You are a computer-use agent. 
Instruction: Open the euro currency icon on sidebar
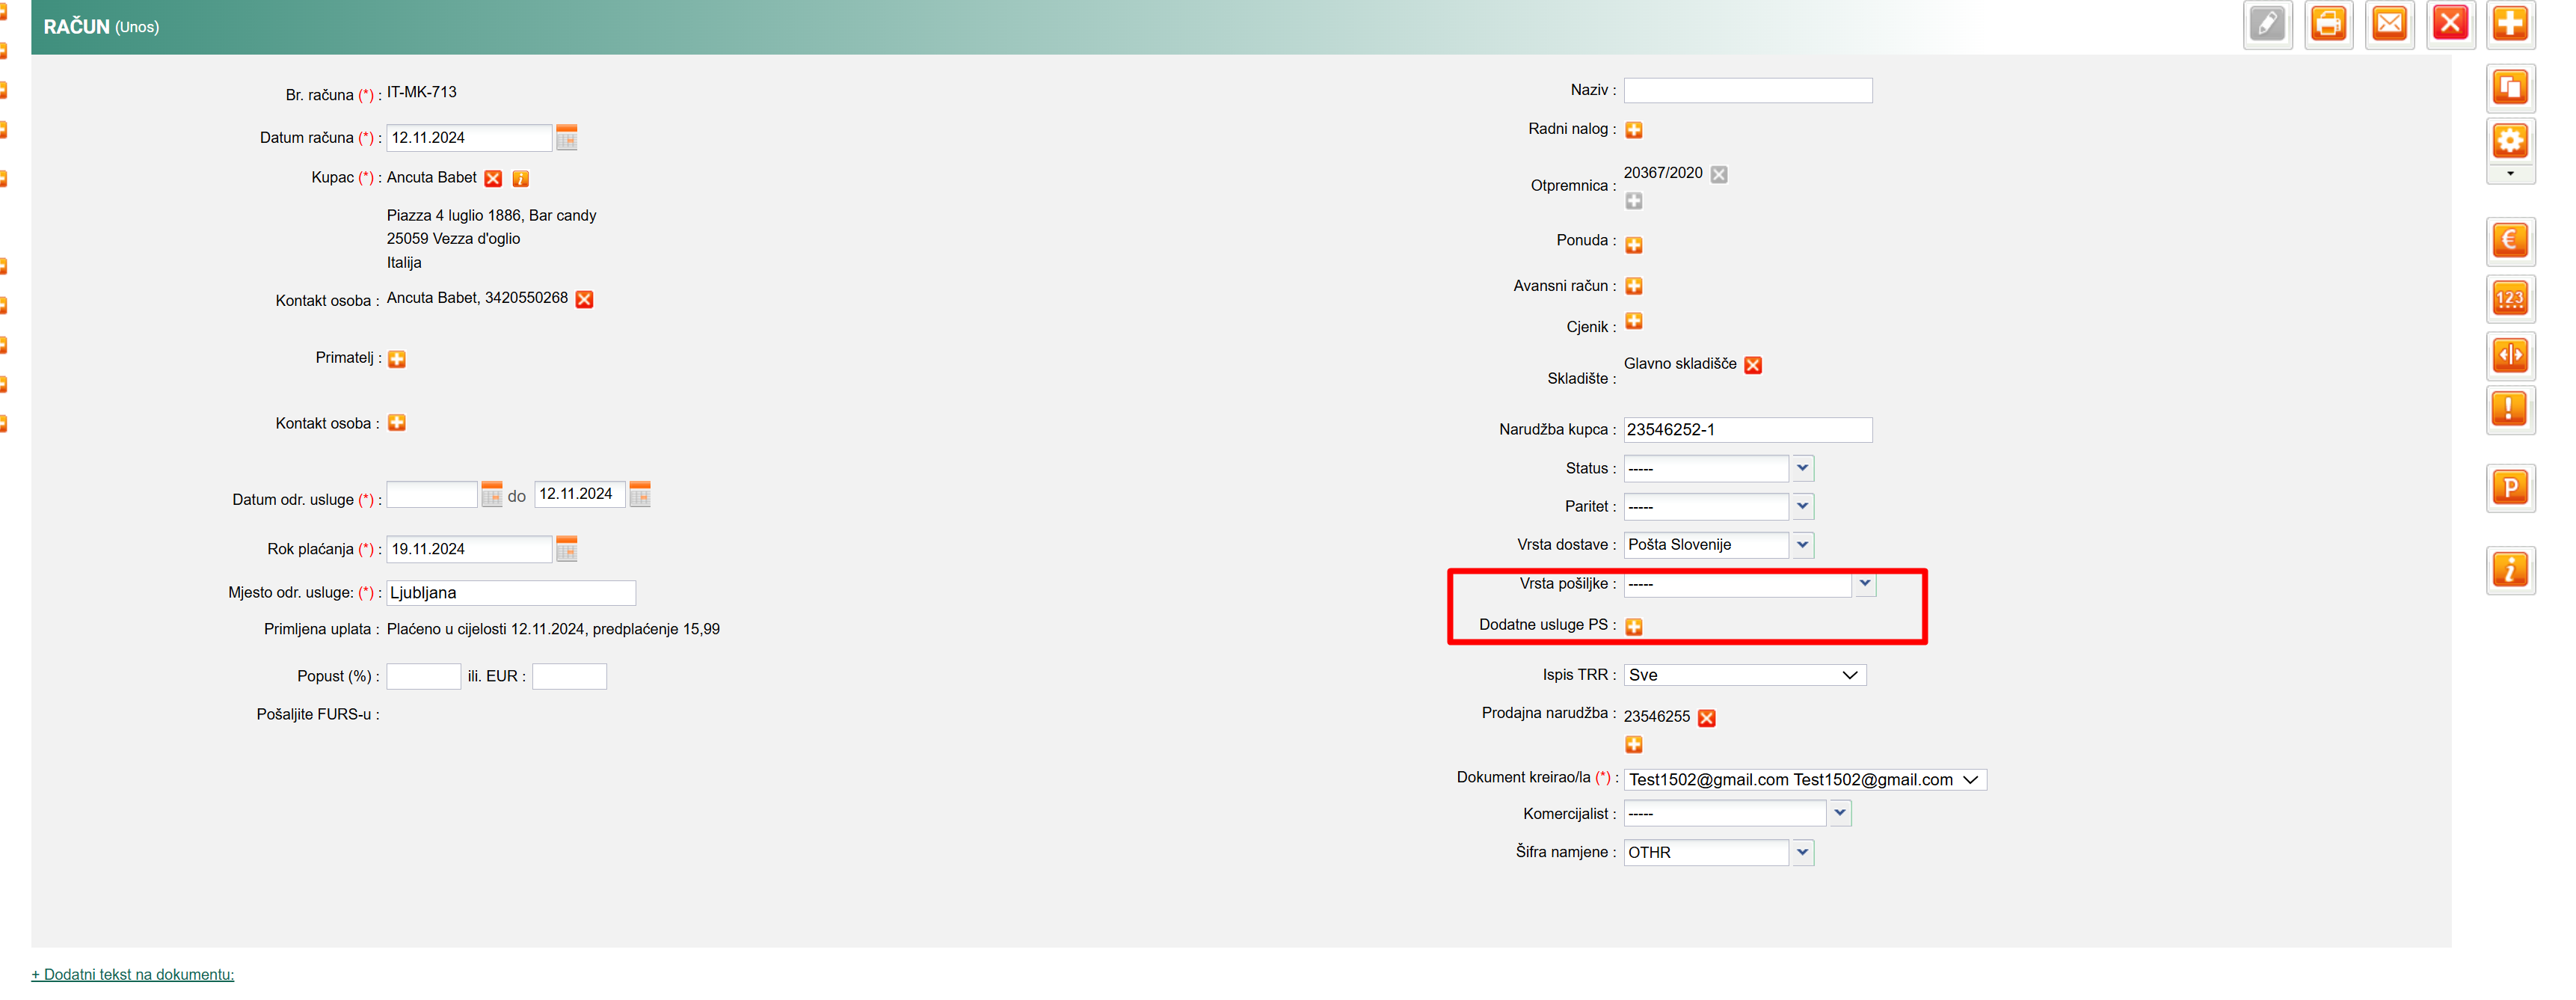pos(2510,240)
